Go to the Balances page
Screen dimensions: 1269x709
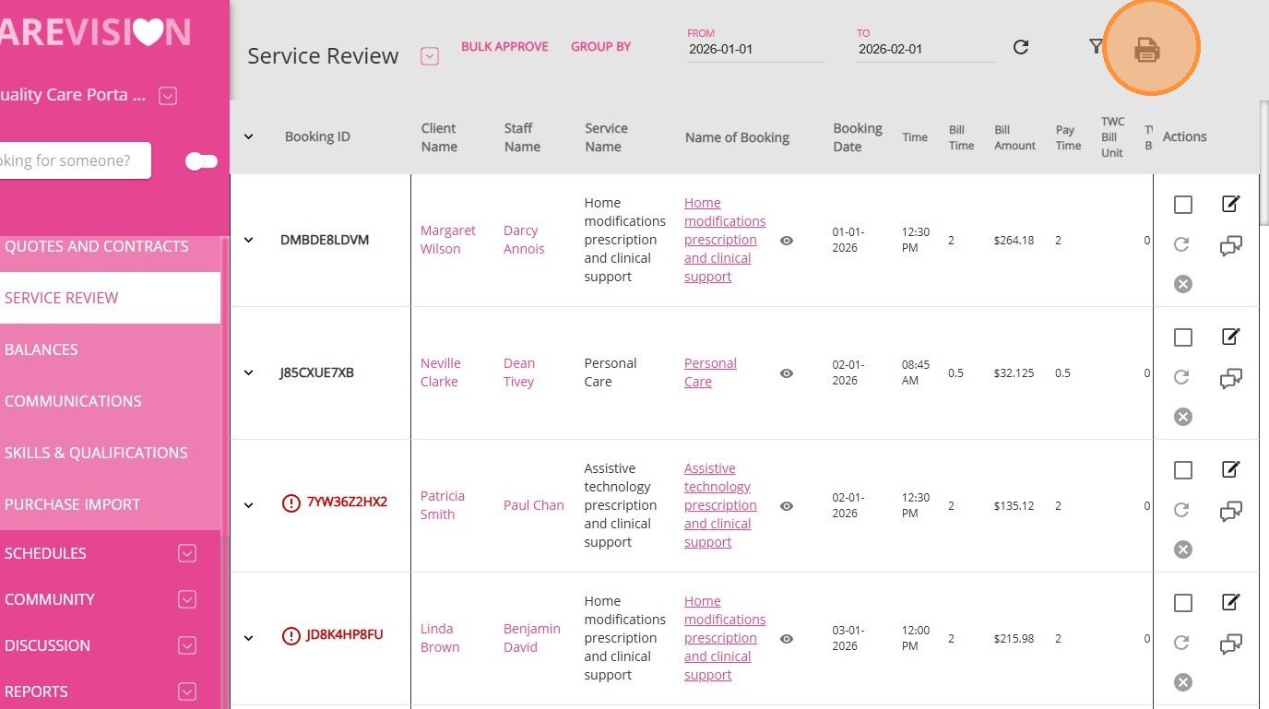(42, 349)
